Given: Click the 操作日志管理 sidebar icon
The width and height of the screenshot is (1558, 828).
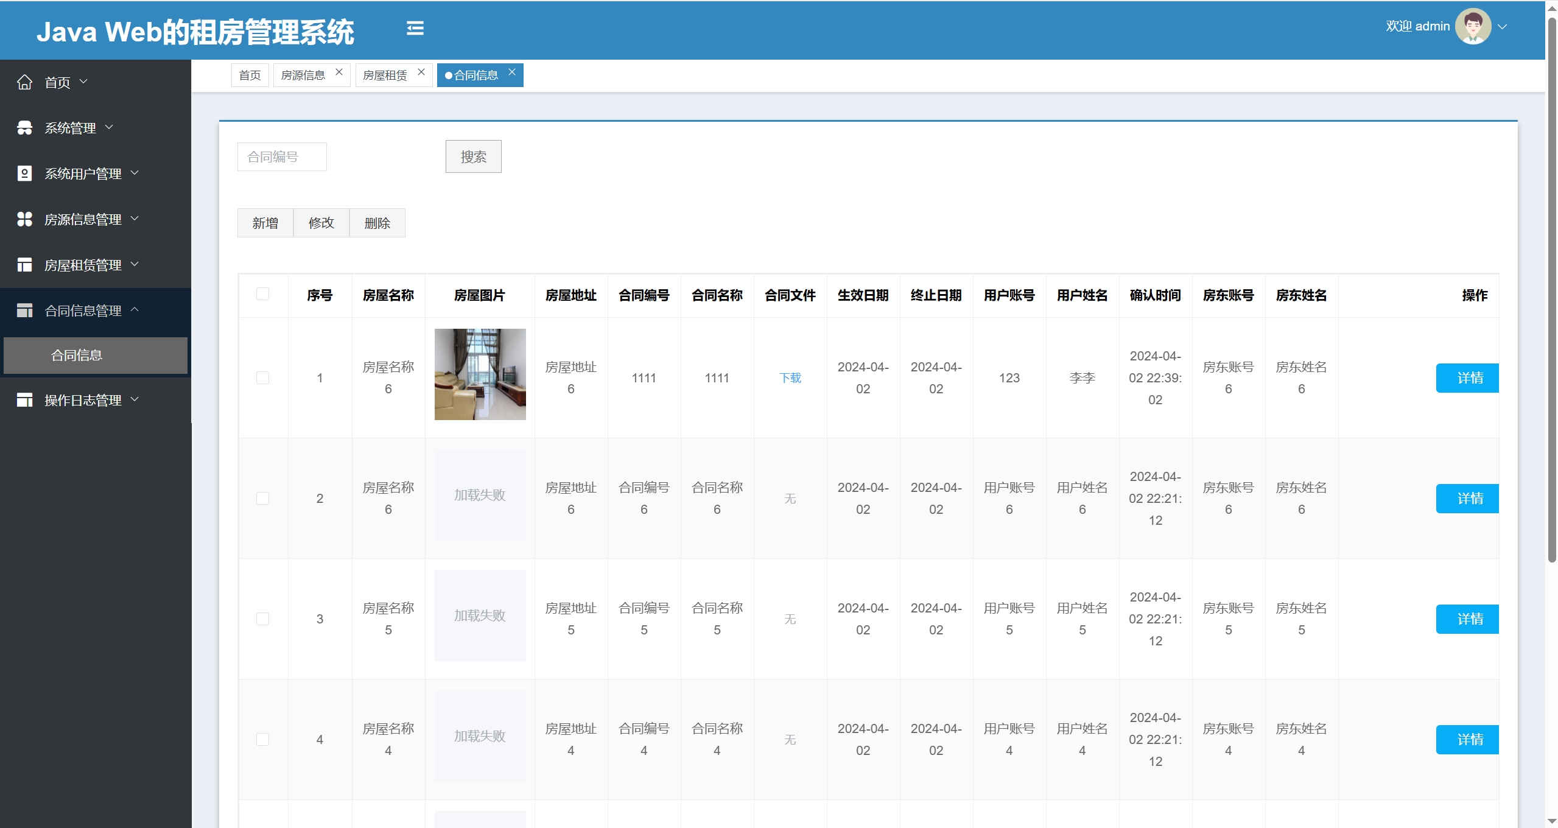Looking at the screenshot, I should [24, 400].
